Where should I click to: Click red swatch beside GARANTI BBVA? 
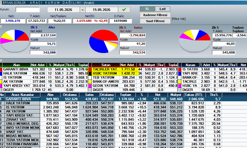pyautogui.click(x=1, y=69)
